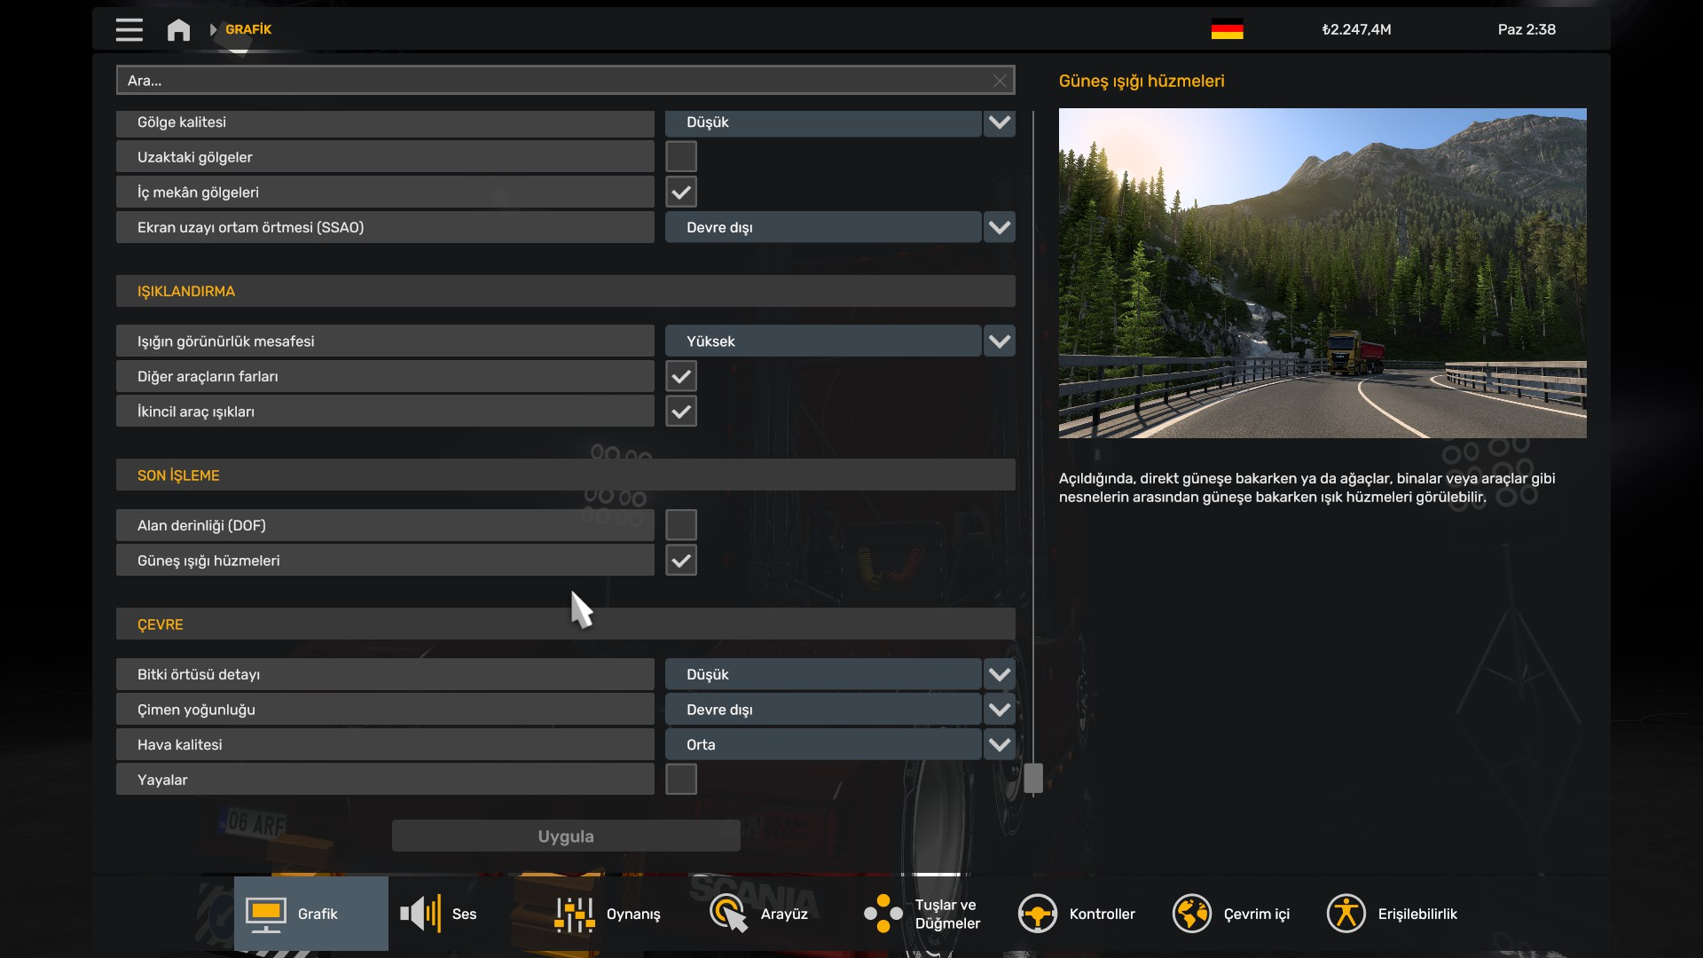Screen dimensions: 1703x958
Task: Enable Yayalar checkbox
Action: (x=681, y=780)
